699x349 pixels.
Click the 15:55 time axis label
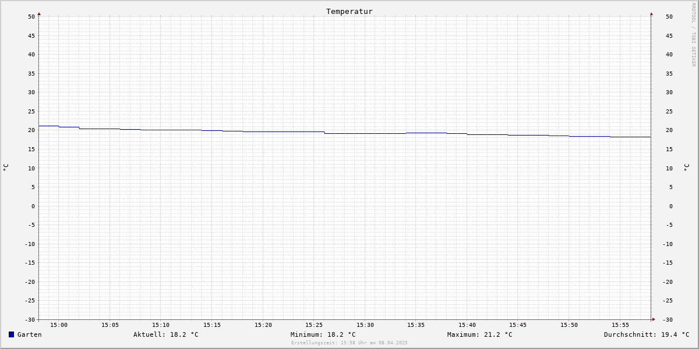pos(620,325)
